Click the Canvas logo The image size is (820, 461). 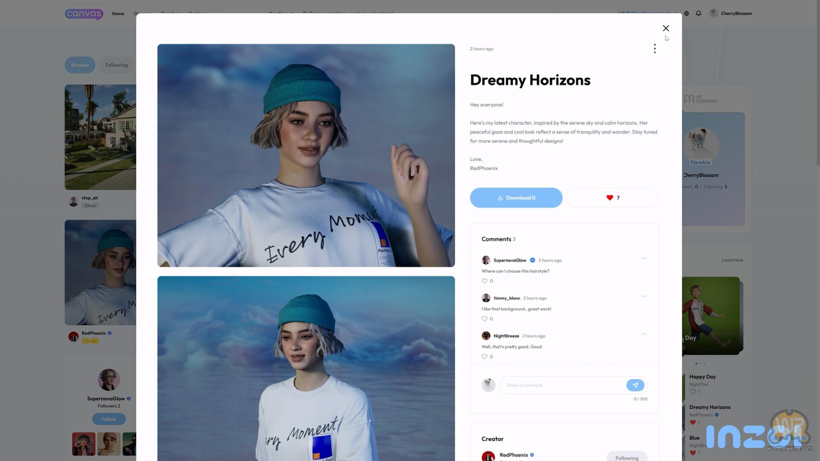[x=84, y=14]
